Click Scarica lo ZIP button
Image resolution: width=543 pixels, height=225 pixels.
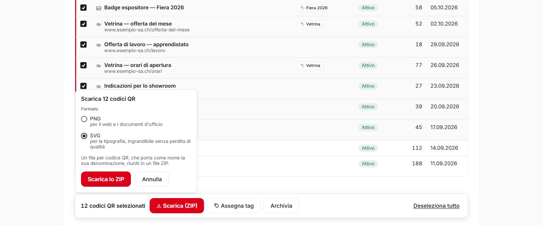click(106, 179)
